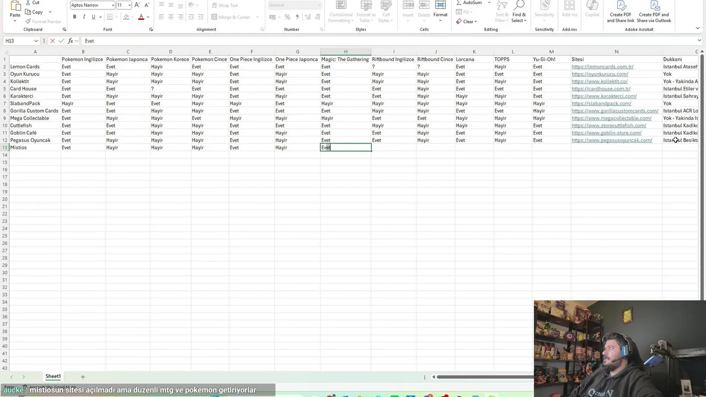
Task: Toggle Center alignment in Alignment group
Action: tap(170, 17)
